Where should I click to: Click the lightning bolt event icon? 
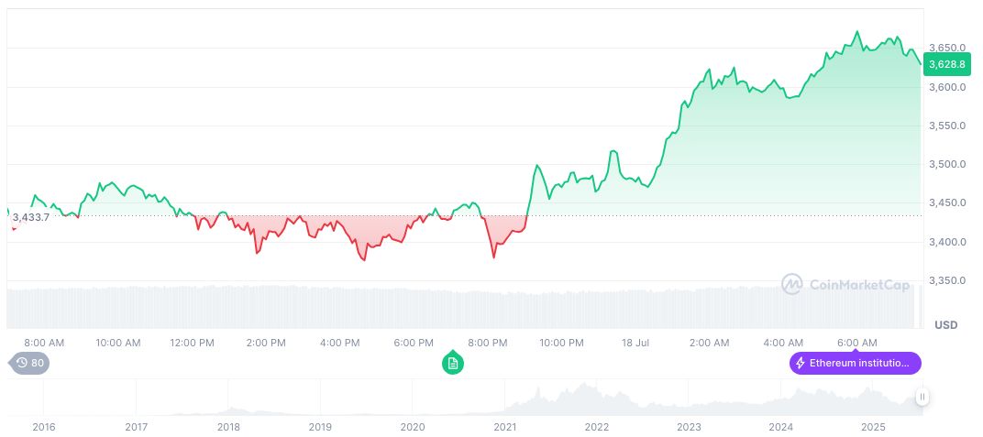pos(801,364)
